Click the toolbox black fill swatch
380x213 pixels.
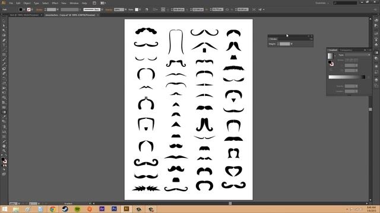(x=2, y=159)
